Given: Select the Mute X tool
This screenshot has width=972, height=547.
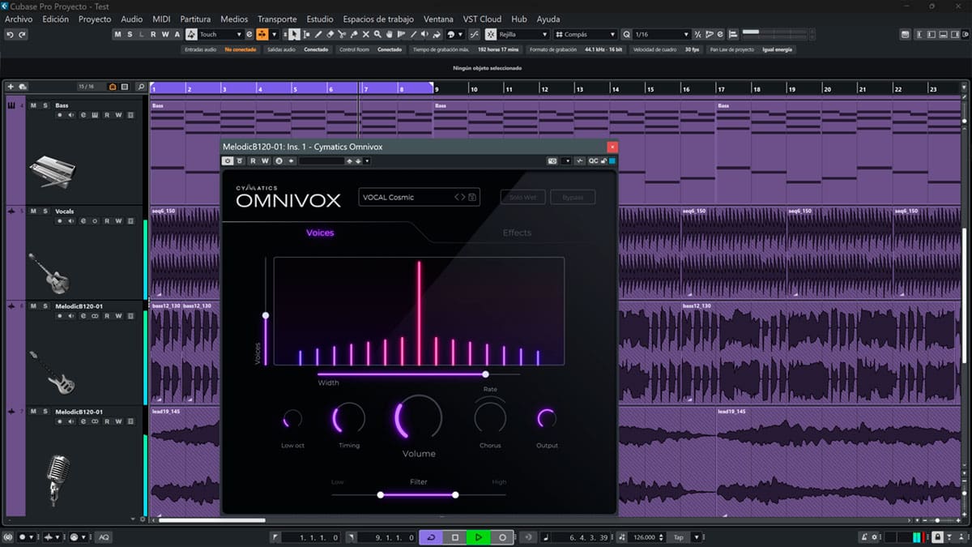Looking at the screenshot, I should (365, 34).
